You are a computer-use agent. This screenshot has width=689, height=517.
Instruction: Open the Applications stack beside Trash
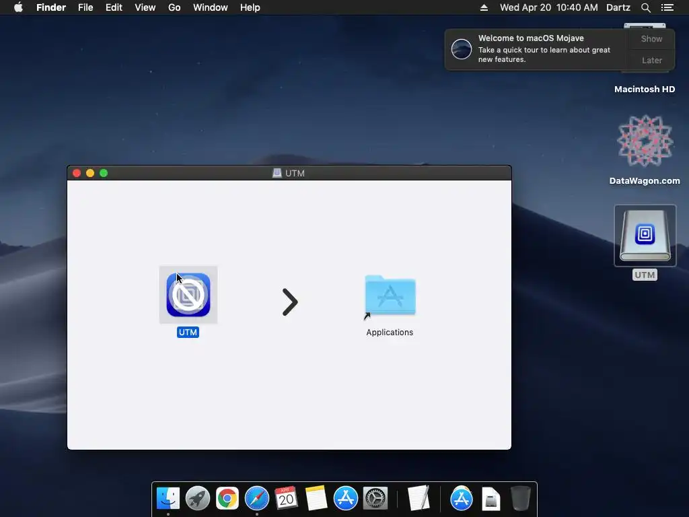(462, 499)
